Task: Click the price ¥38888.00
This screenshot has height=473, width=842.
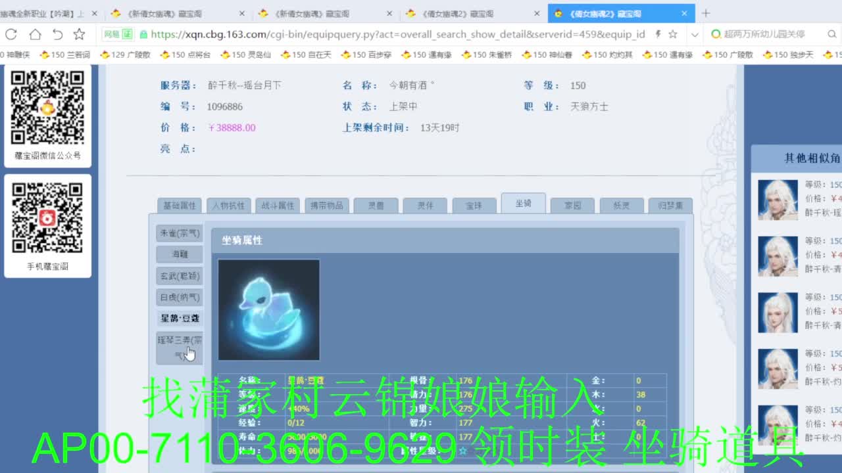Action: [x=232, y=127]
